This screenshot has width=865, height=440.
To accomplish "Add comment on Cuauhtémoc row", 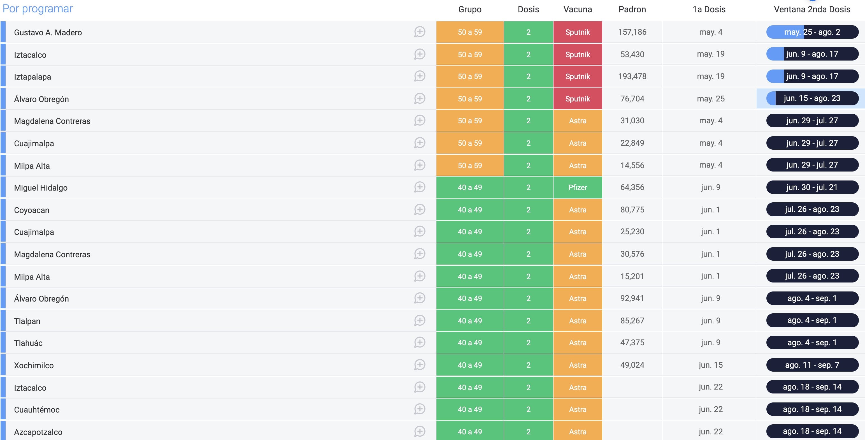I will click(x=419, y=409).
